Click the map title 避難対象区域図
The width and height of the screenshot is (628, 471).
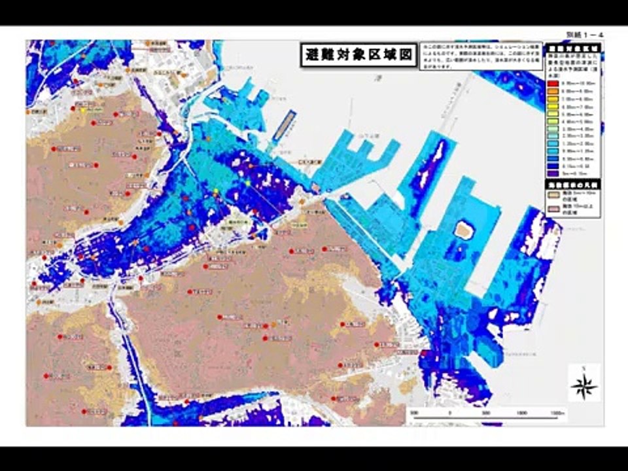(x=358, y=54)
